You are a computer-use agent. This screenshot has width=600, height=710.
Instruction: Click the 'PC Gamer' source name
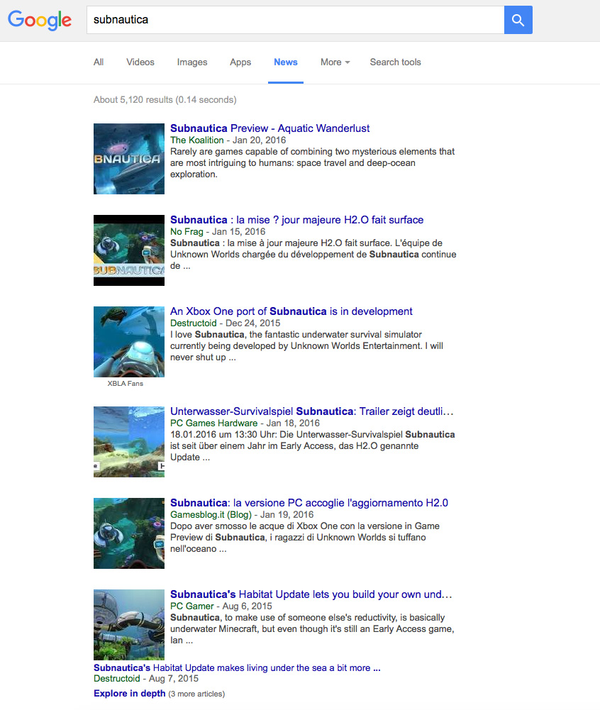click(x=192, y=606)
